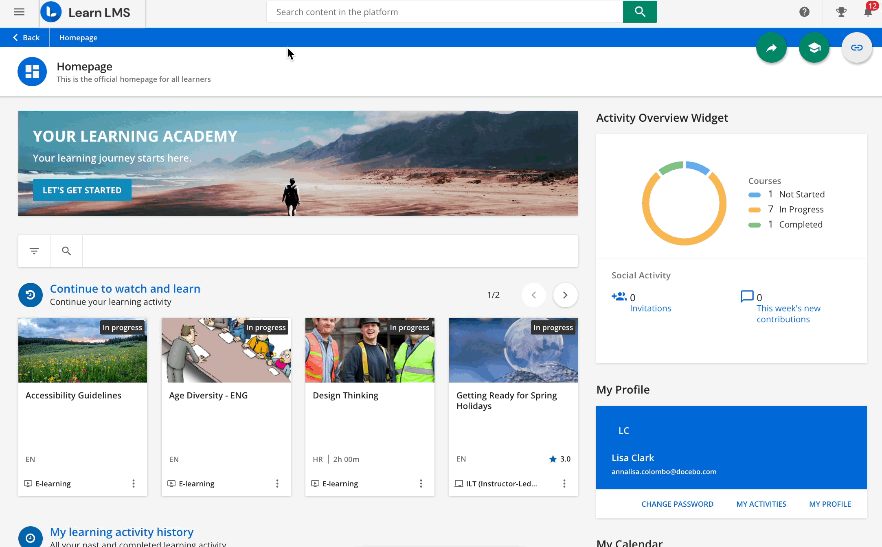Open the kebab menu on Design Thinking card

coord(421,484)
